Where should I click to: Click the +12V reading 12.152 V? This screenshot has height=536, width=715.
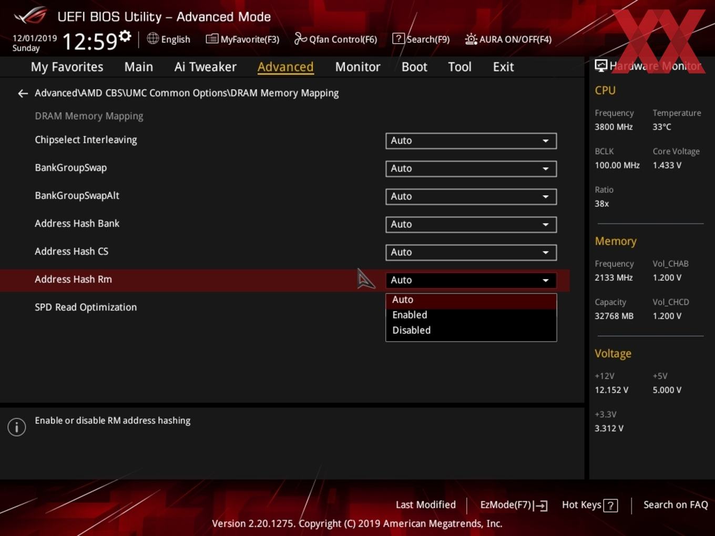tap(611, 390)
